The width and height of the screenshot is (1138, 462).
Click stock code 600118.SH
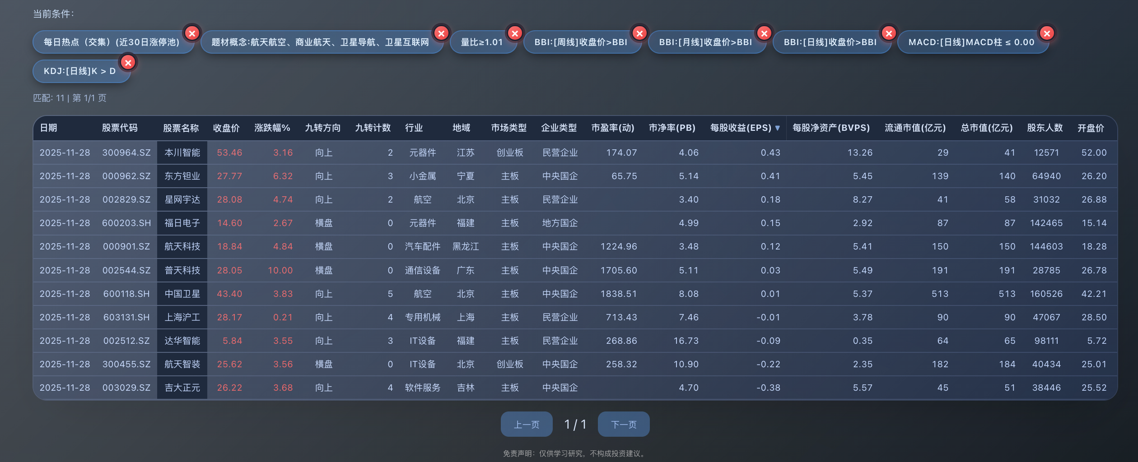127,293
